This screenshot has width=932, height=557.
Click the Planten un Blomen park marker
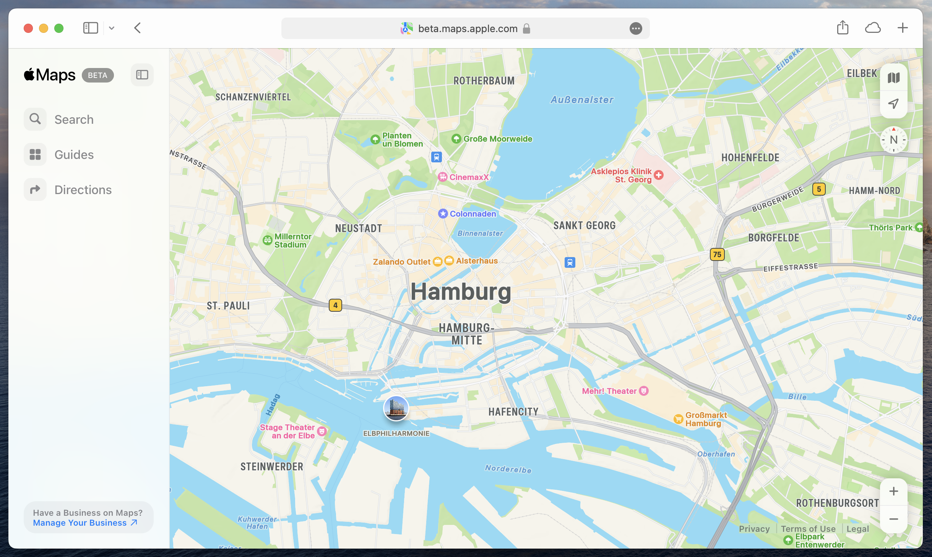click(x=375, y=139)
